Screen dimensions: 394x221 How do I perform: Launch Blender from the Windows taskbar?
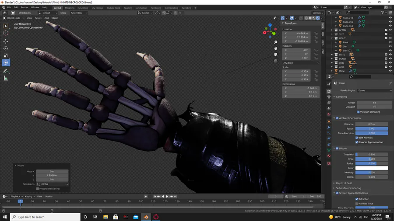coord(146,217)
